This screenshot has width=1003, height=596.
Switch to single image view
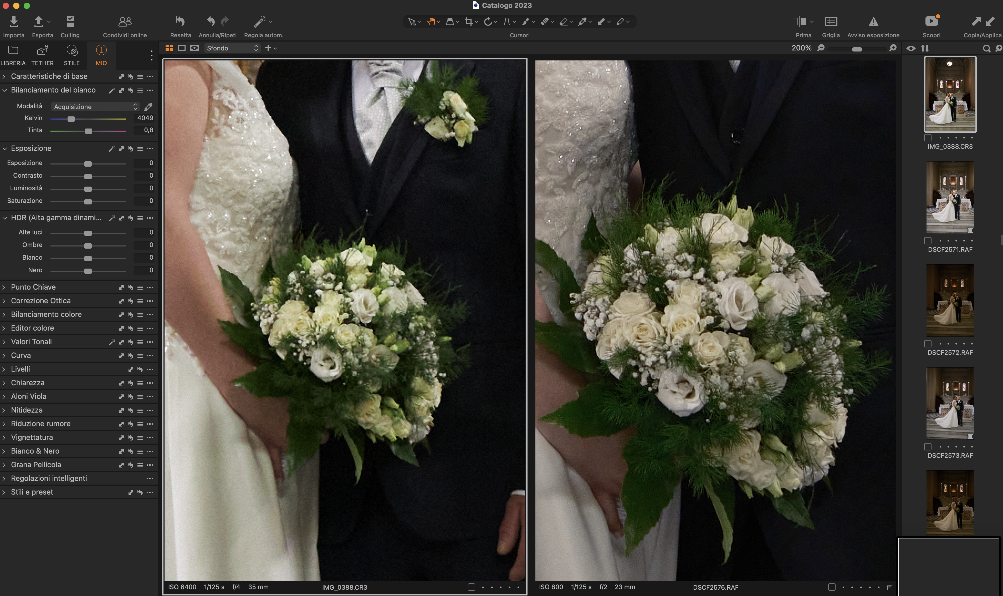pyautogui.click(x=182, y=48)
